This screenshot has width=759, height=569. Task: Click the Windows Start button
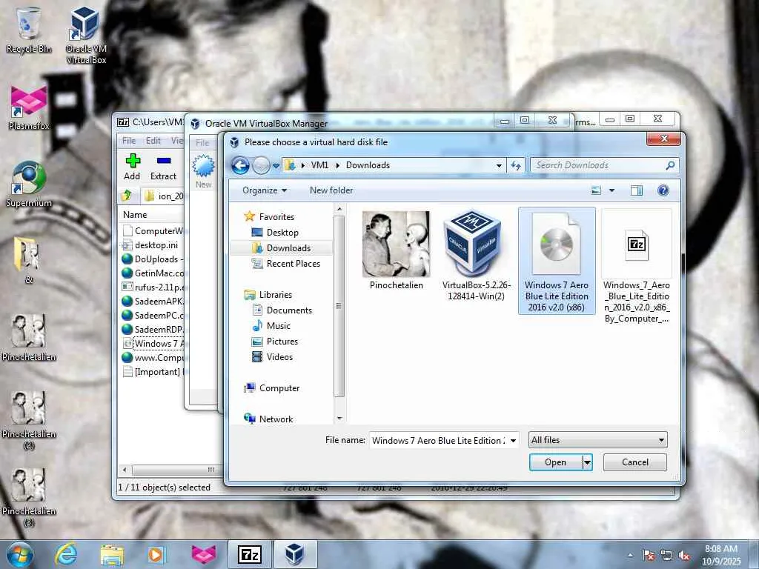(x=20, y=554)
